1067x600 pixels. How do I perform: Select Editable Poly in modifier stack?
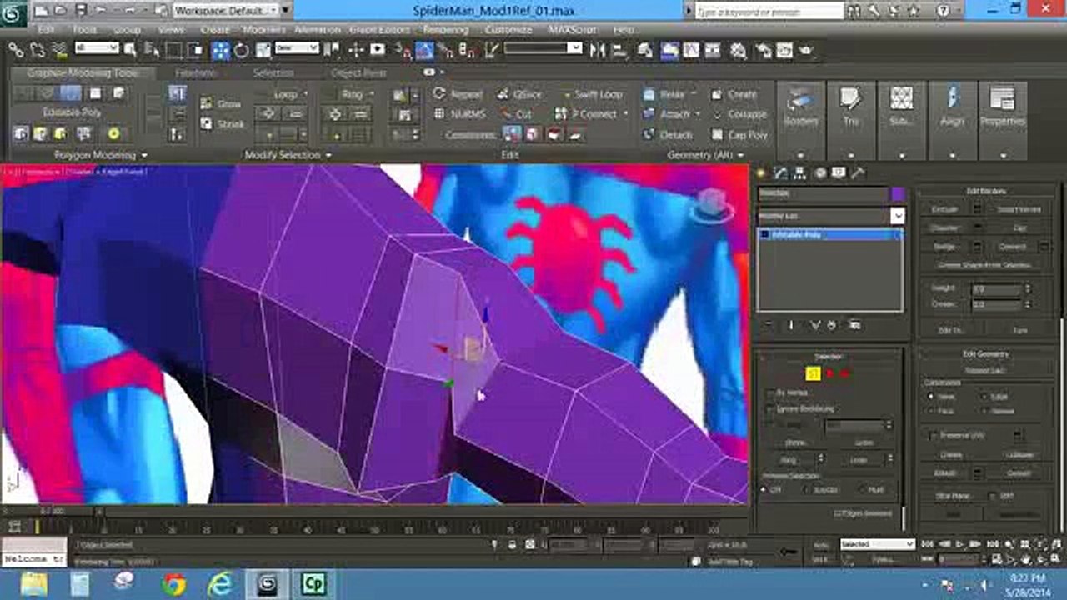coord(830,235)
